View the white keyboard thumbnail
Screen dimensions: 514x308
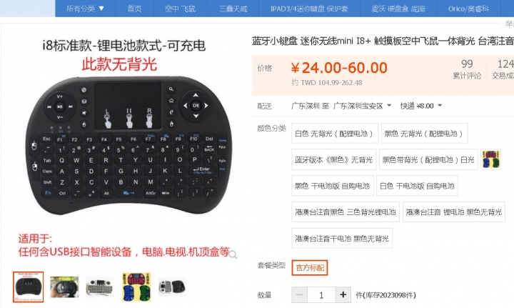[x=100, y=287]
